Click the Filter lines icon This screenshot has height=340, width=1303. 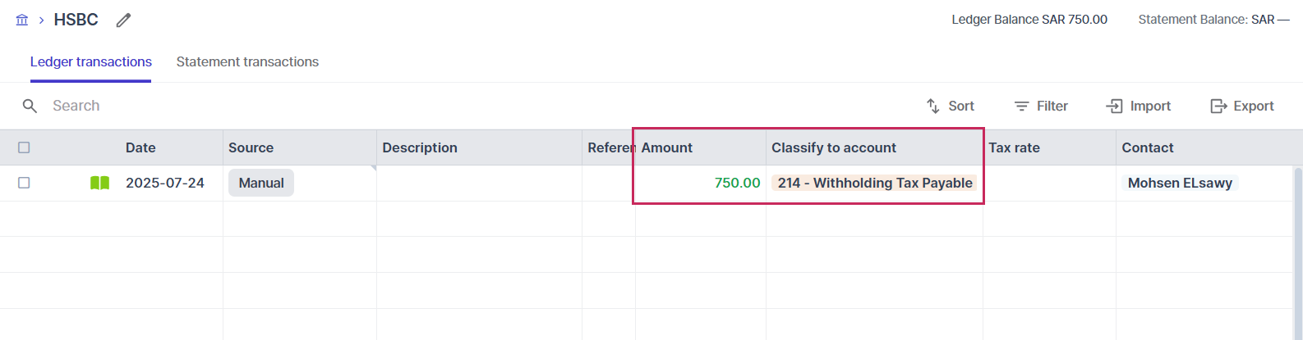(x=1021, y=106)
